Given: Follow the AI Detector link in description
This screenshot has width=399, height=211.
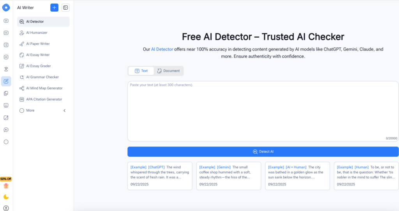Looking at the screenshot, I should (162, 49).
